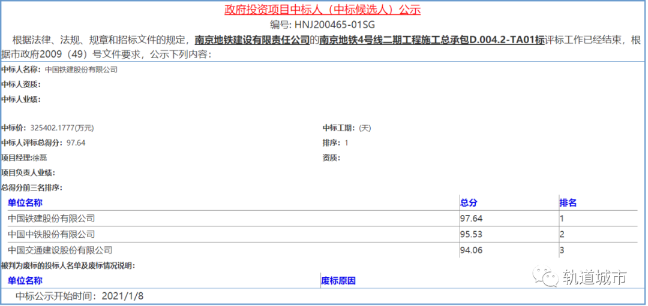Click the 总分 column header
Viewport: 648px width, 306px height.
(x=469, y=202)
